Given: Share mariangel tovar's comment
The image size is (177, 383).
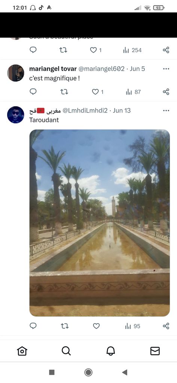Looking at the screenshot, I should 166,92.
